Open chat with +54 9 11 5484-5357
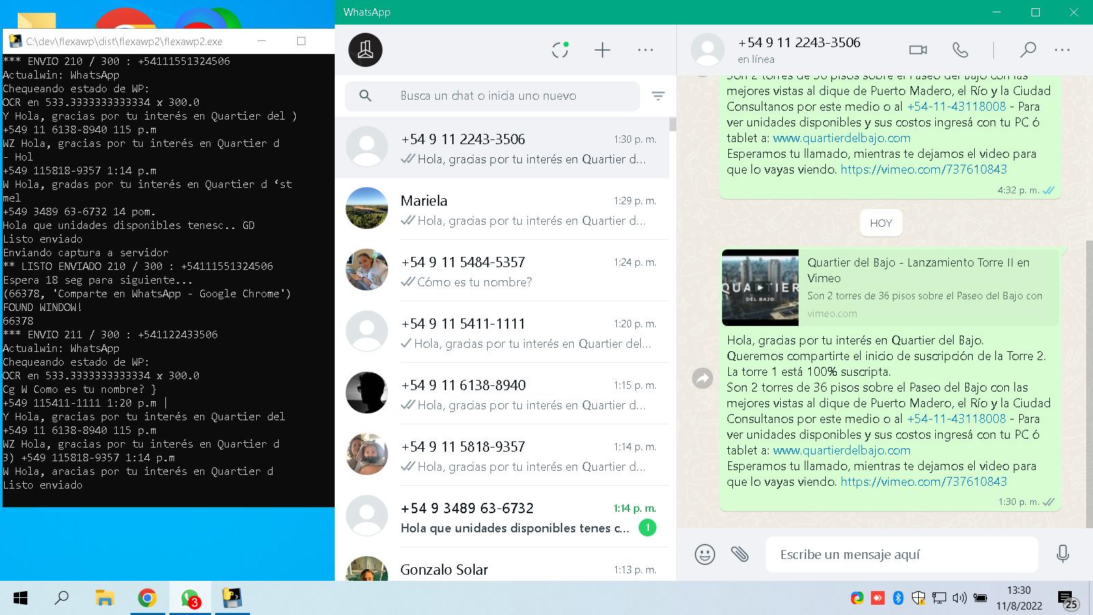Screen dimensions: 1093x615 (x=502, y=271)
